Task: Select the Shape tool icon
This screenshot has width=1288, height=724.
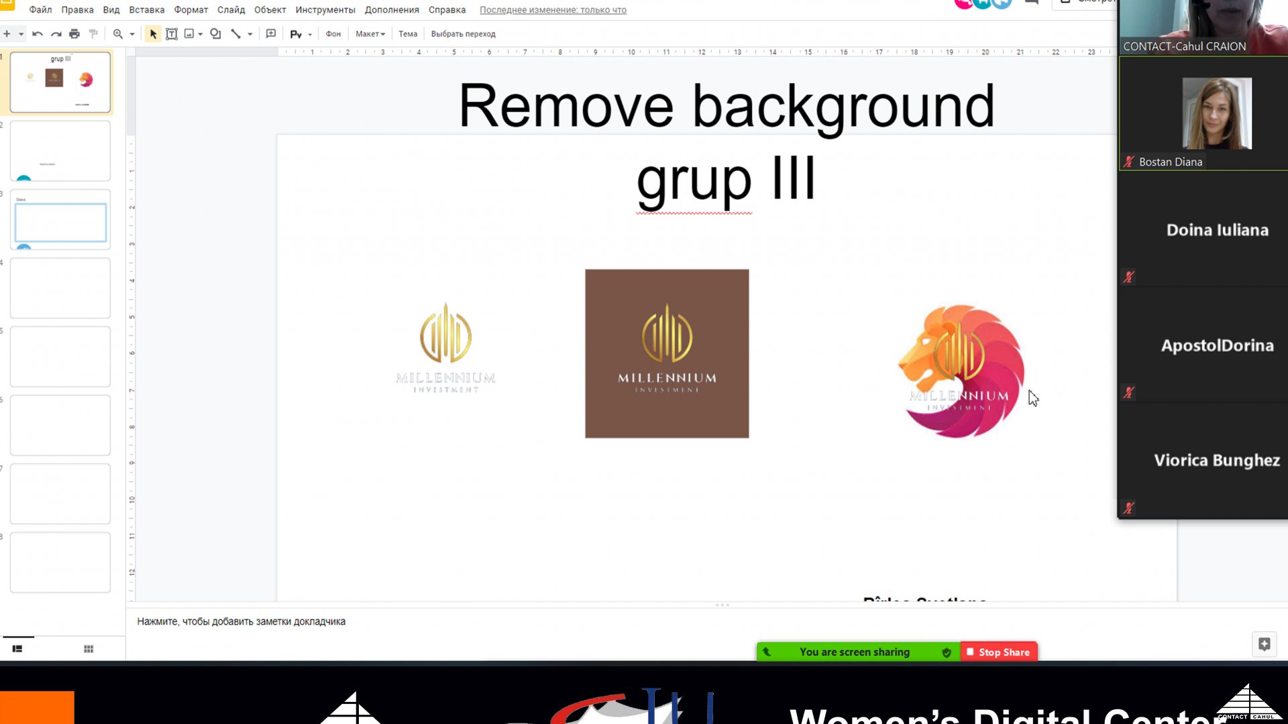Action: 215,34
